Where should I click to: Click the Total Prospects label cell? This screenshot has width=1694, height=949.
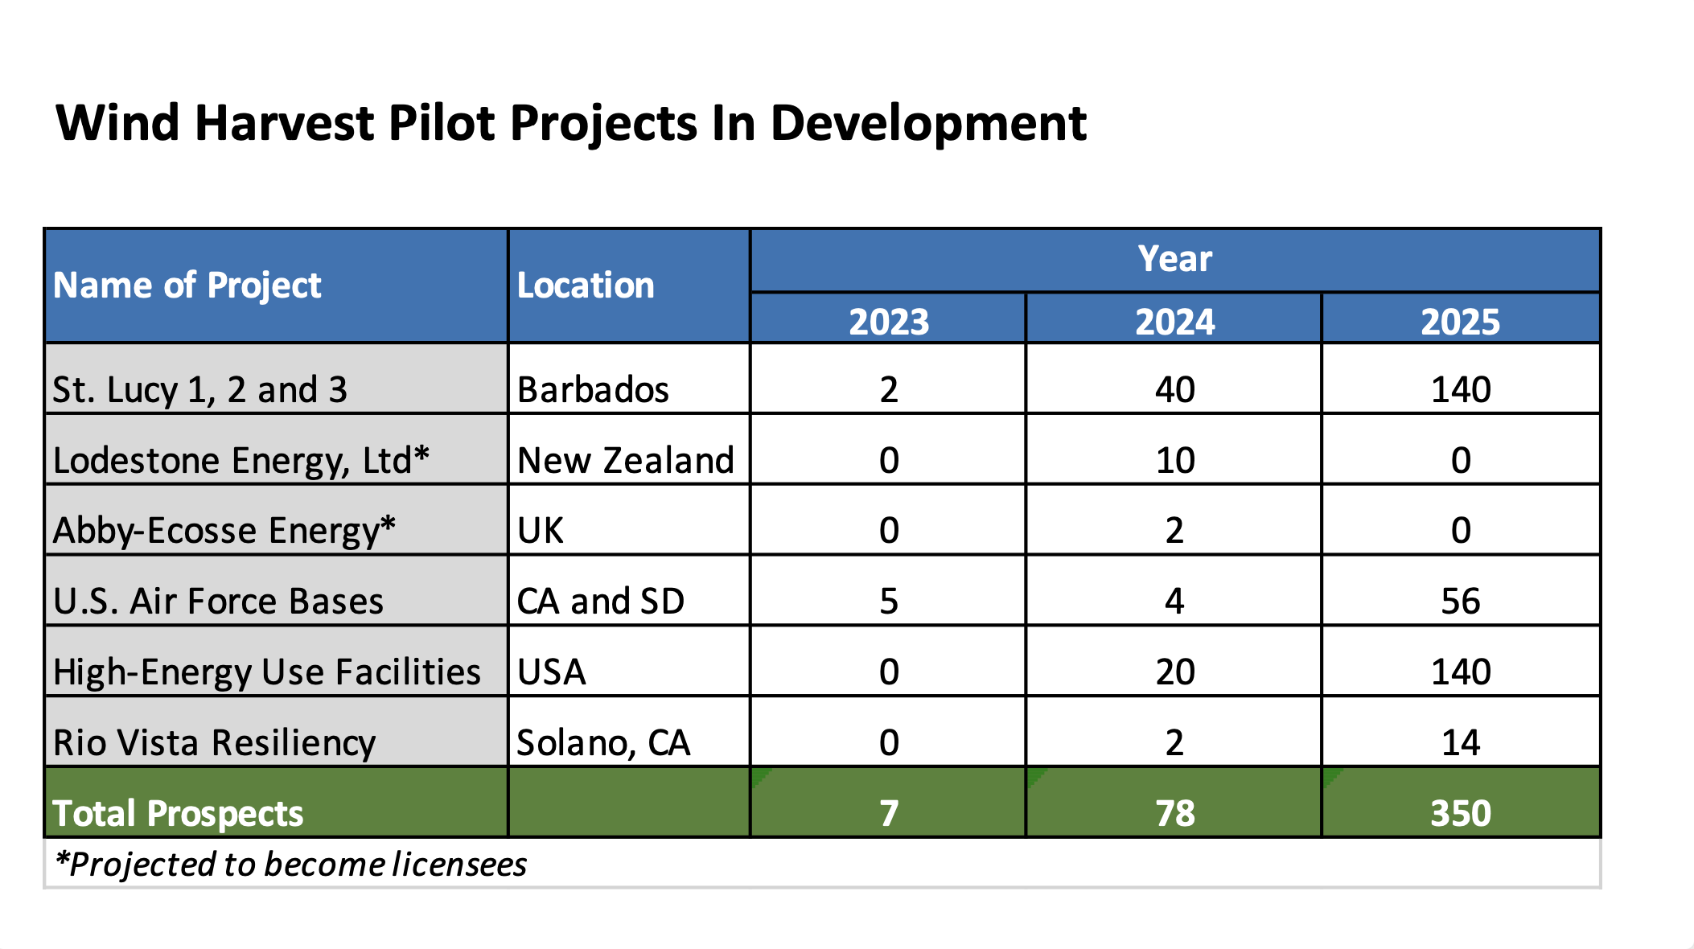(178, 813)
